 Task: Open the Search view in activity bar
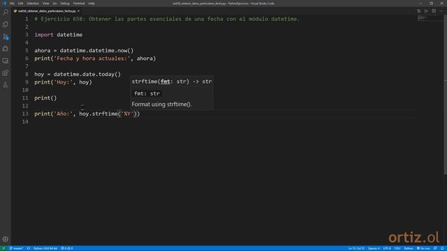(x=6, y=12)
